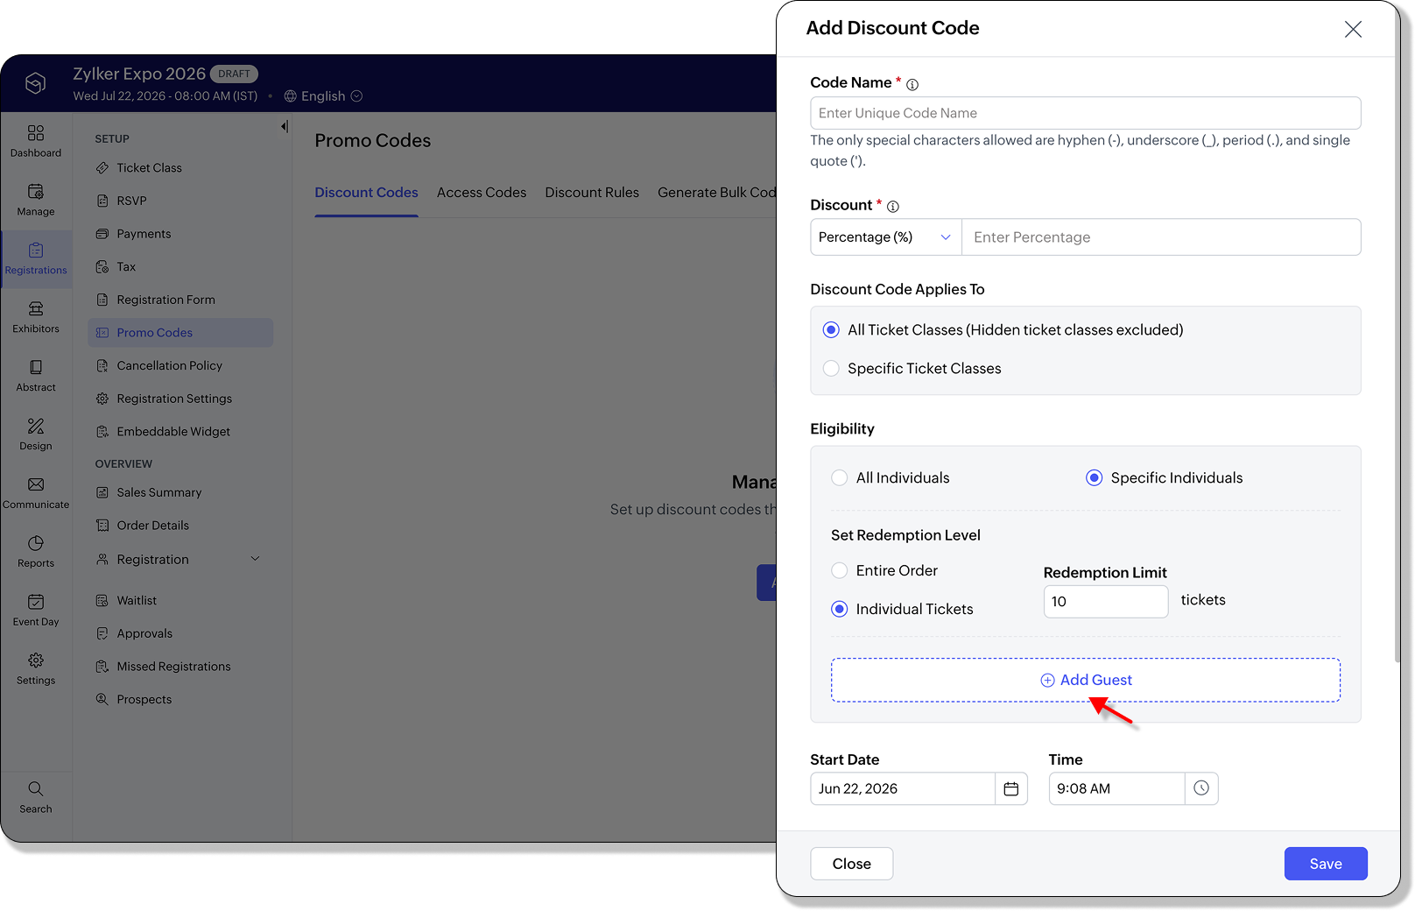Open the Settings gear in left rail
1415x911 pixels.
36,660
